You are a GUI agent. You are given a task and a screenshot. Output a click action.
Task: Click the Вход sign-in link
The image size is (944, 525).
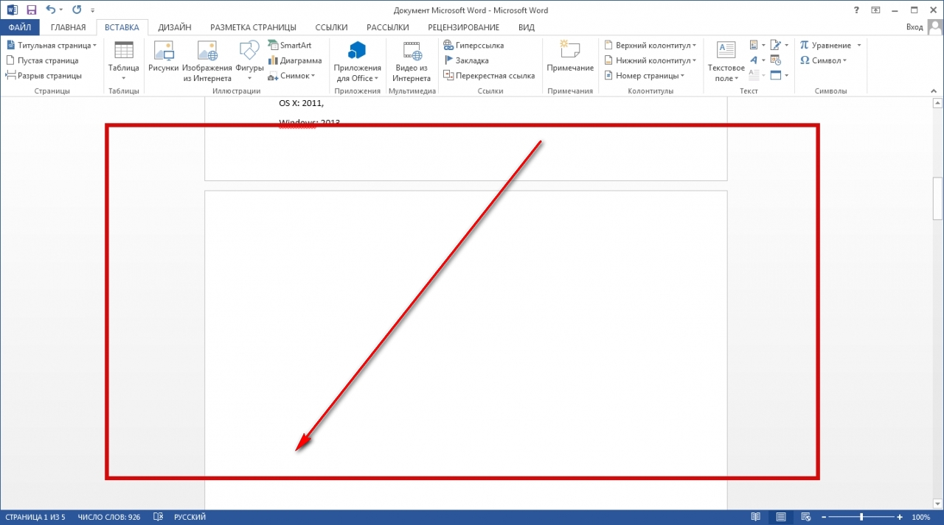click(914, 27)
